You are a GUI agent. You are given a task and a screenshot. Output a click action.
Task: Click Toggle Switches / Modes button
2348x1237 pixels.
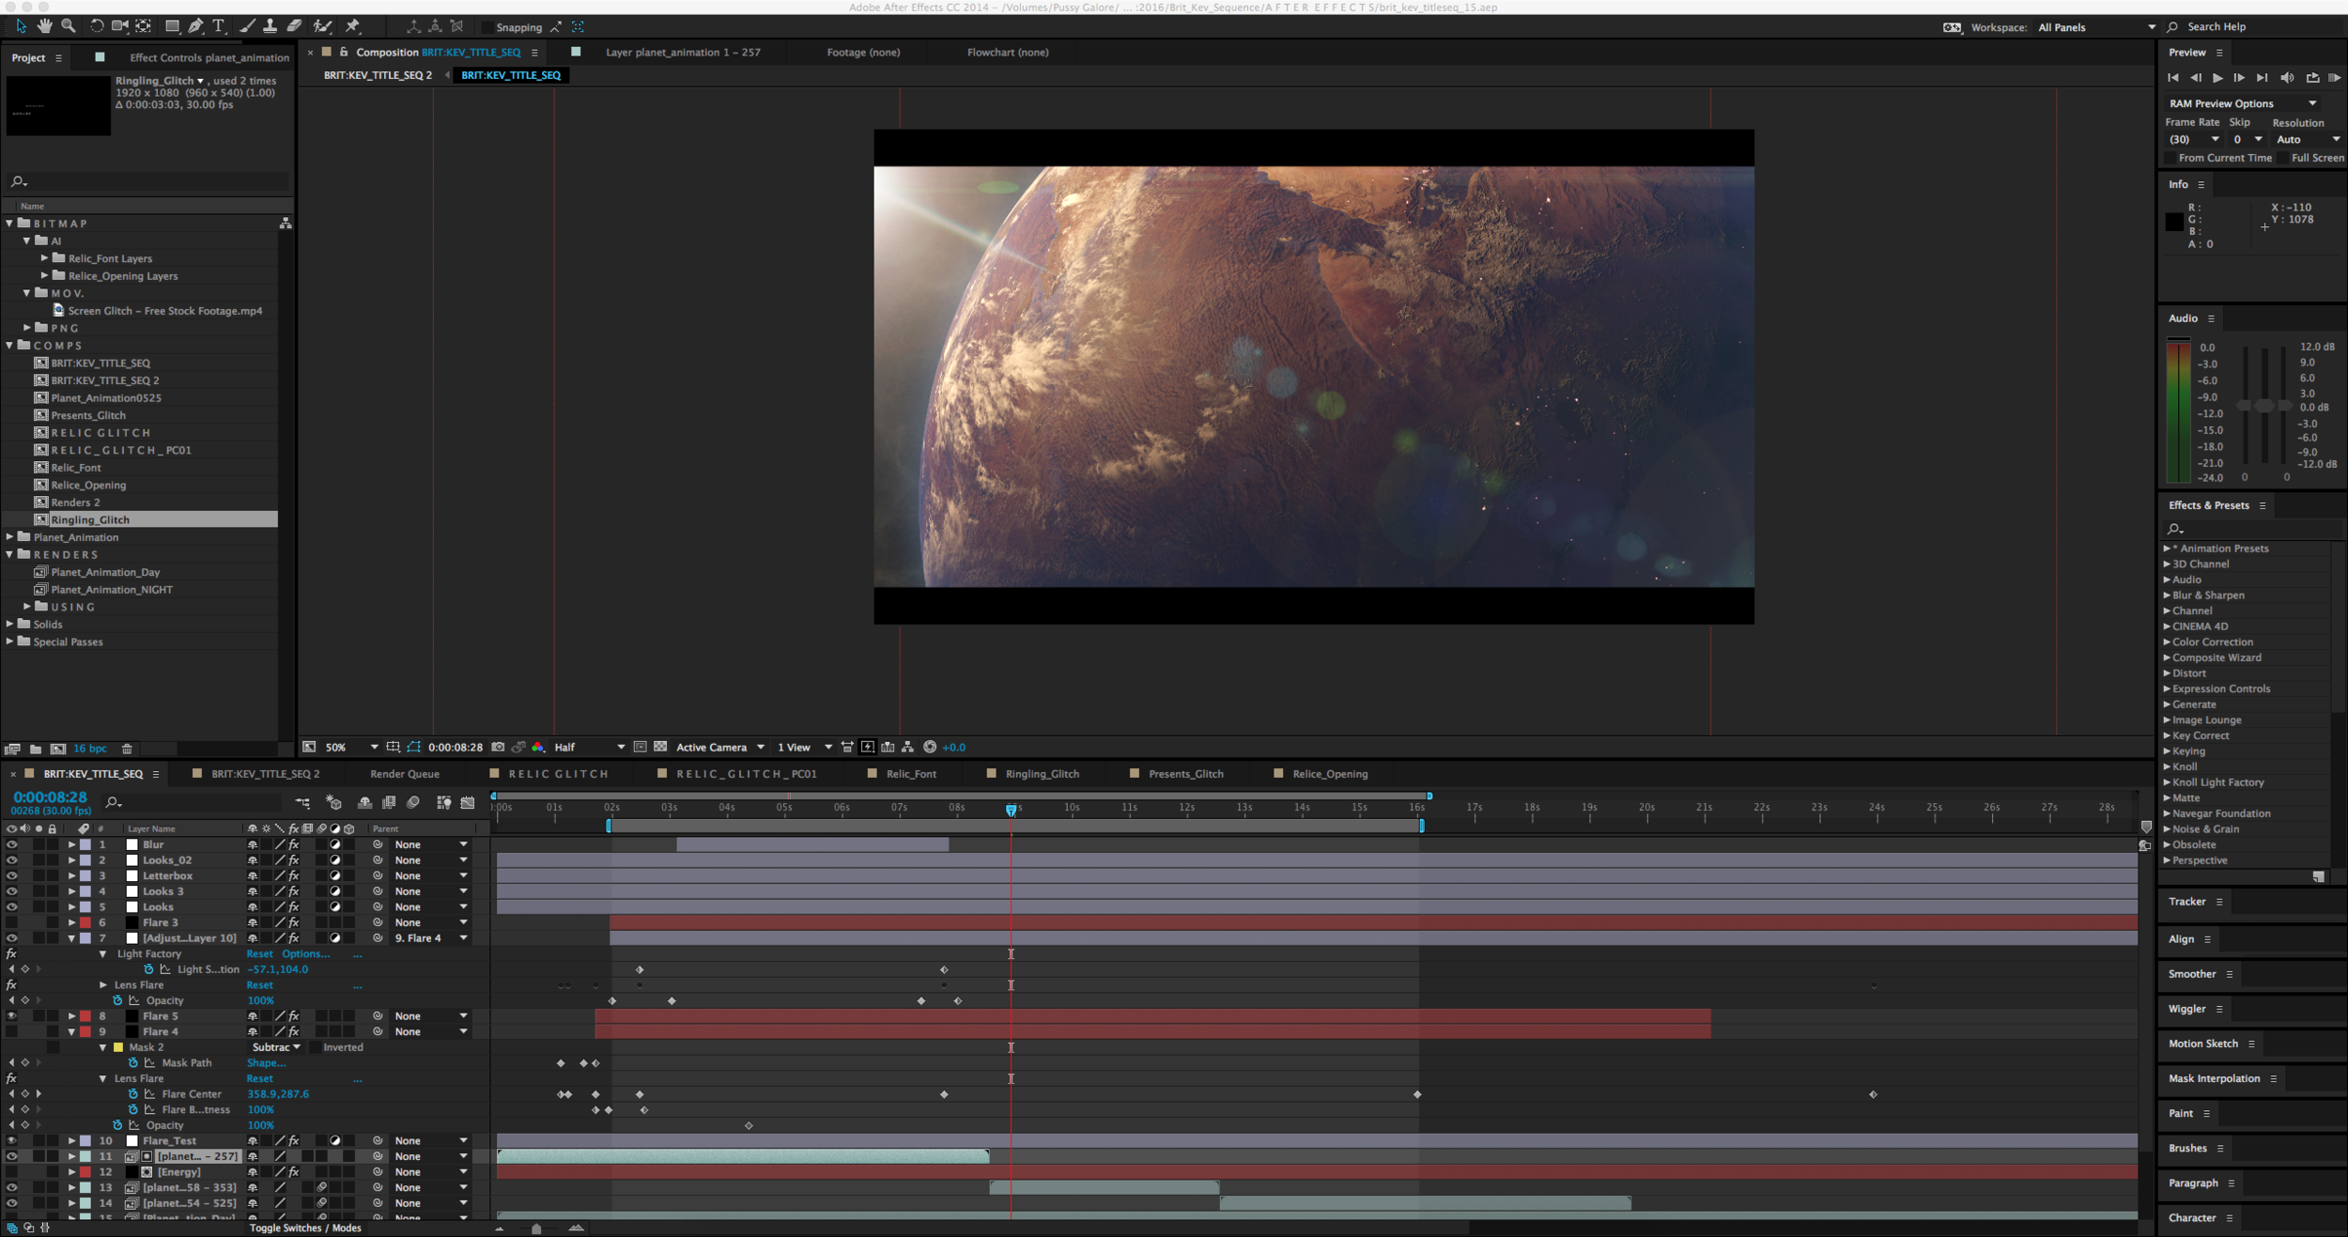305,1229
